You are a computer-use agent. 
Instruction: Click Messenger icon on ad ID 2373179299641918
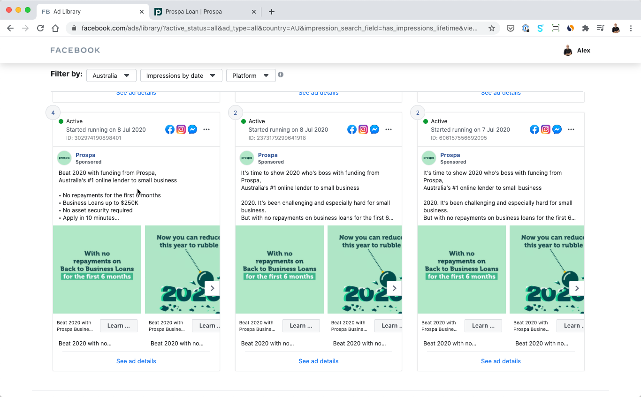tap(374, 129)
